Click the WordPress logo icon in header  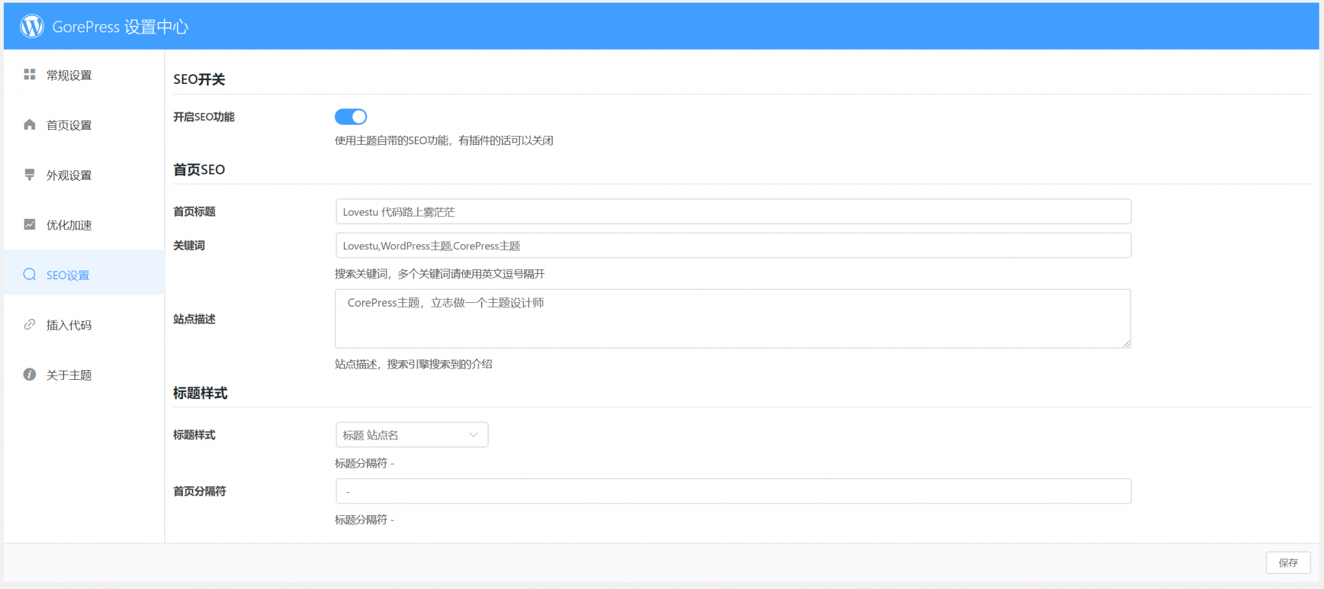click(32, 26)
